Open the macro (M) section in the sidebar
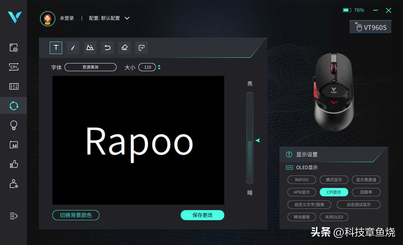This screenshot has height=245, width=403. pos(14,145)
